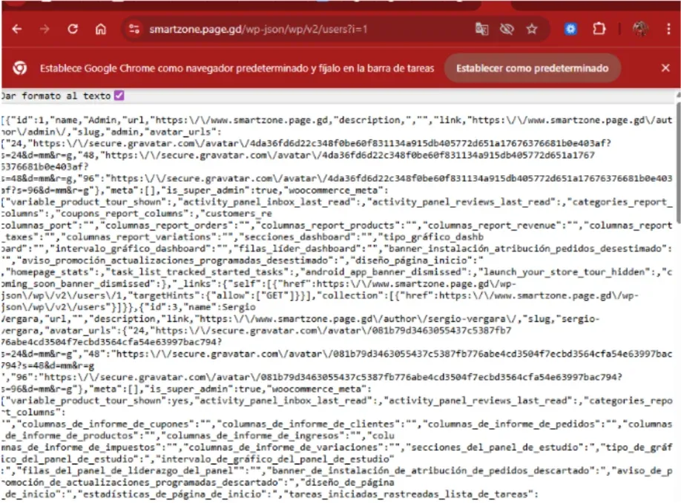Reload the current page
Screen dimensions: 681x503
(x=73, y=29)
